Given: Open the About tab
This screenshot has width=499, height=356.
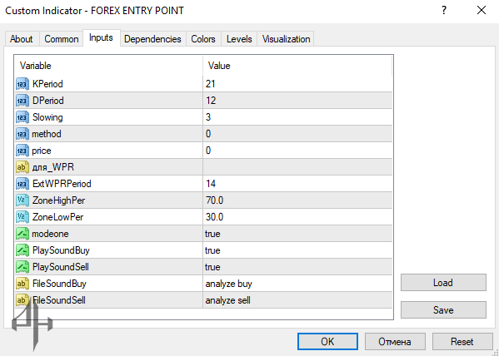Looking at the screenshot, I should 22,39.
